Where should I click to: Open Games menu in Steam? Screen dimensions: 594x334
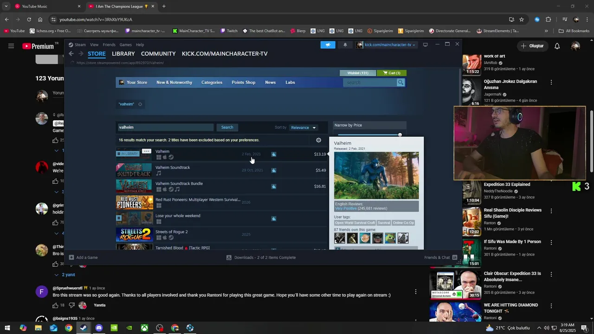pos(126,45)
